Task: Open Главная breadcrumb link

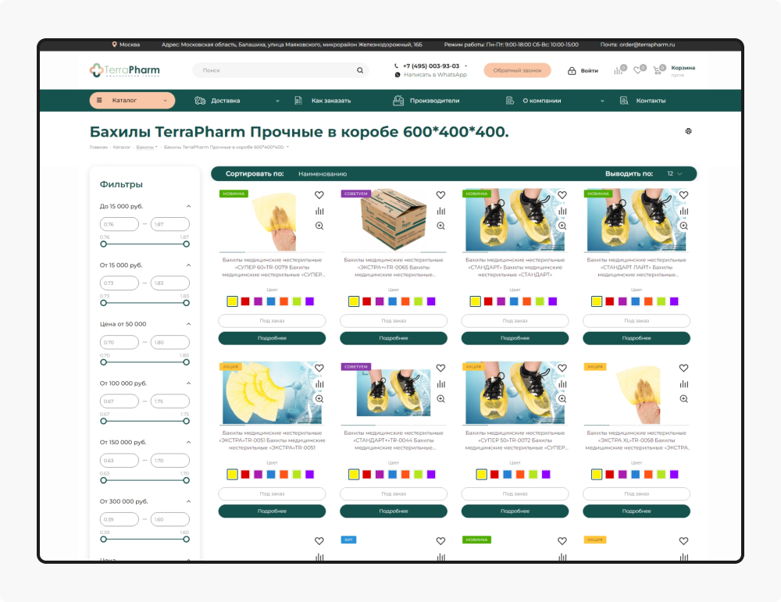Action: (x=98, y=147)
